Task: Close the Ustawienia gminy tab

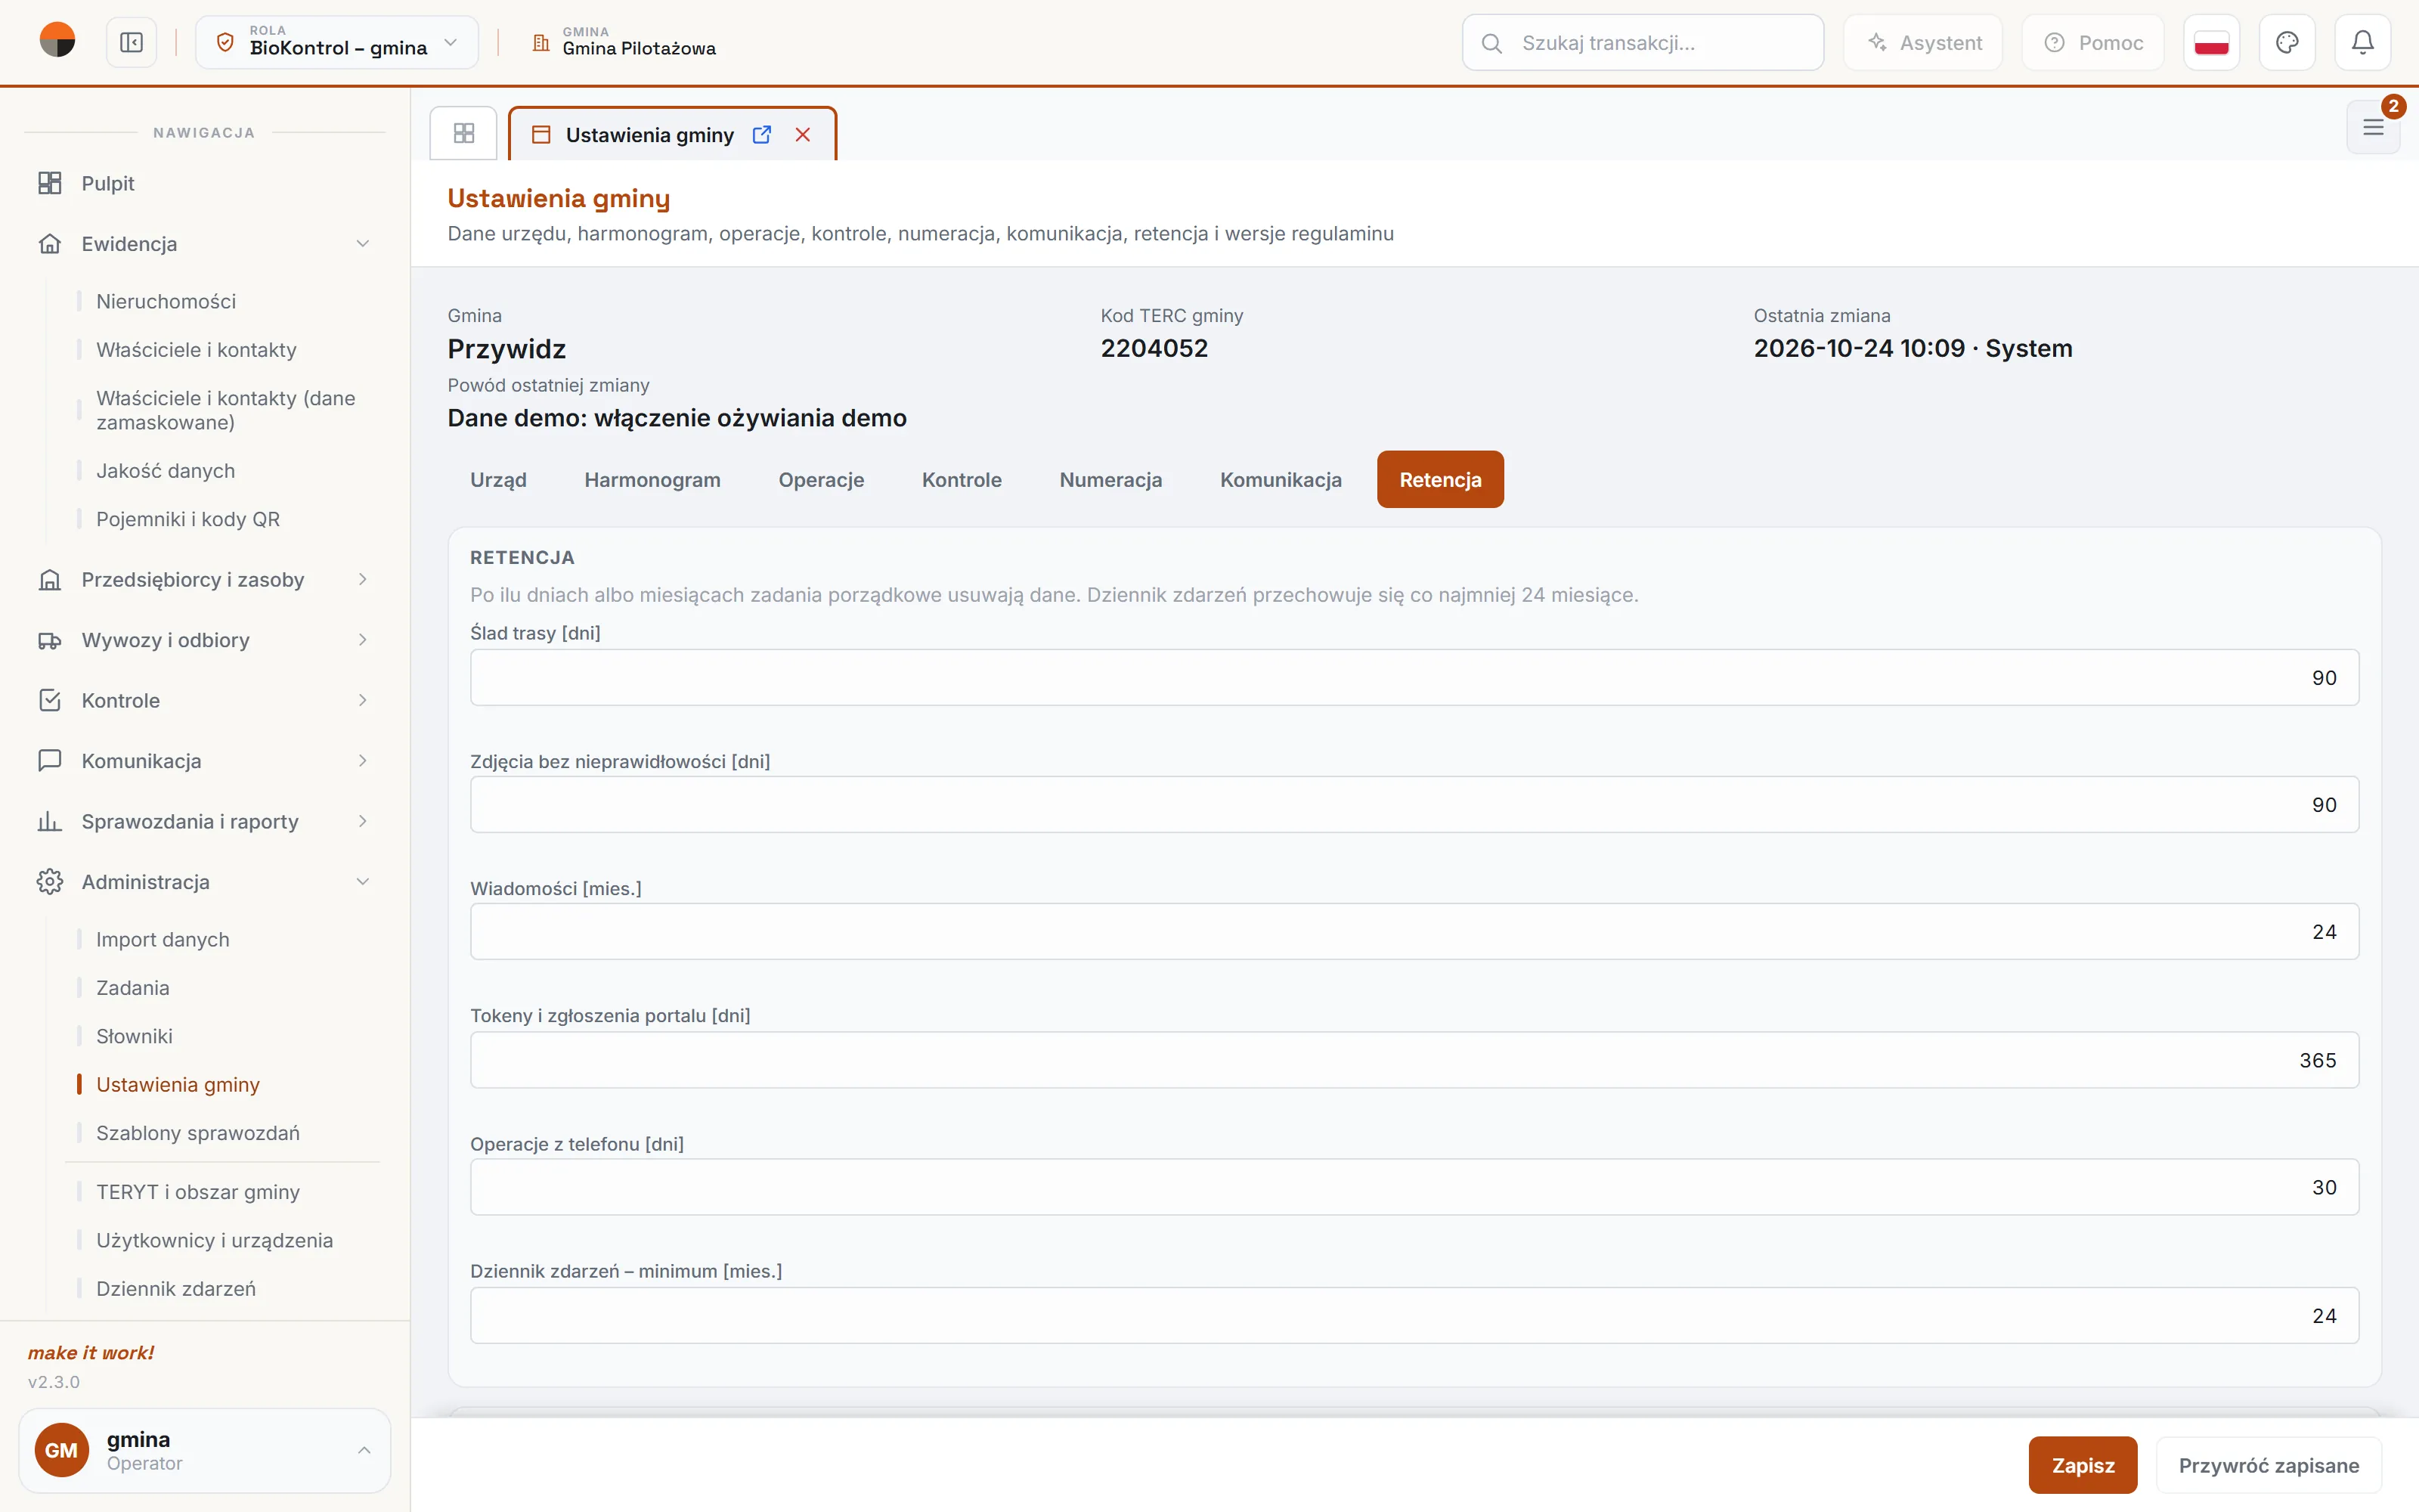Action: (803, 134)
